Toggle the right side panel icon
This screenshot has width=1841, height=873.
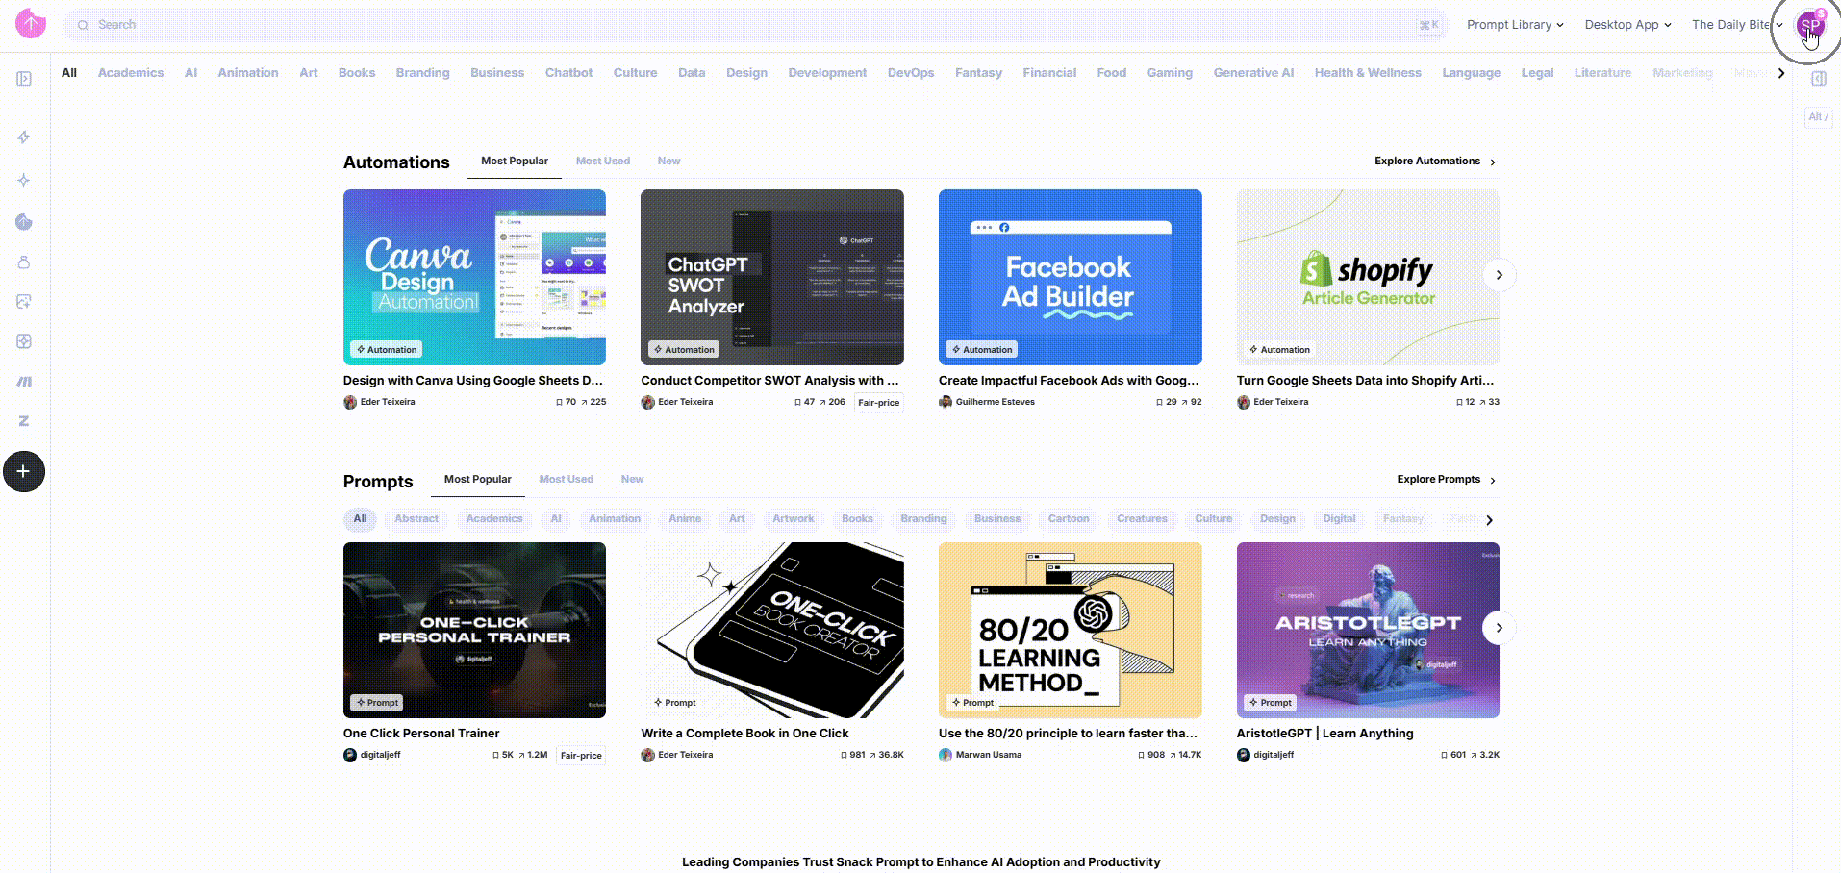(x=1818, y=79)
